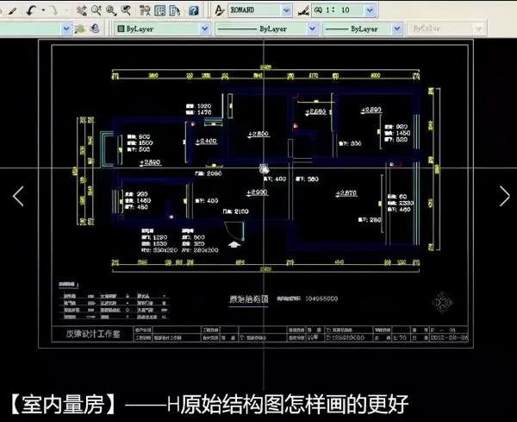The image size is (517, 422).
Task: Click the Dimension Style icon
Action: [x=303, y=11]
